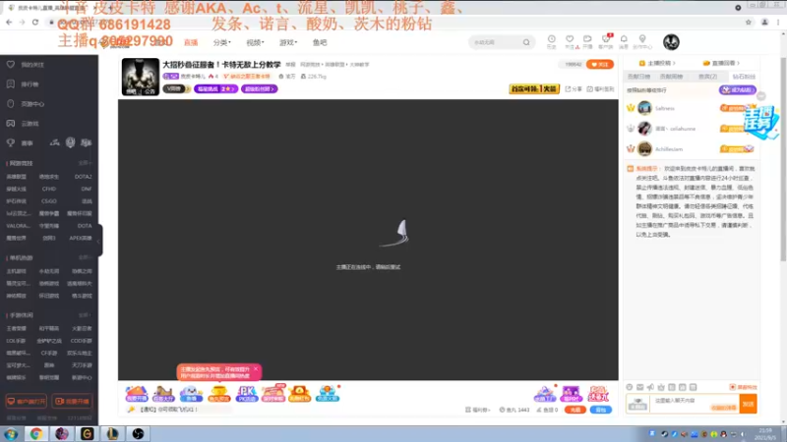Select 鱼吧 in top navigation
Screen dimensions: 787x442
click(x=320, y=42)
